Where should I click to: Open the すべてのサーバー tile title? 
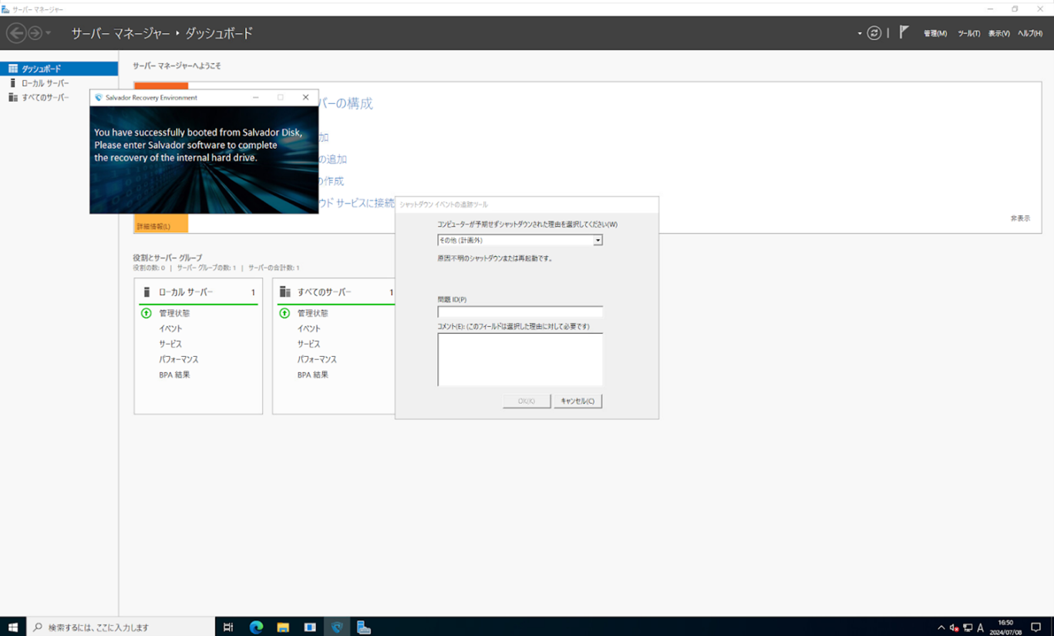[325, 292]
